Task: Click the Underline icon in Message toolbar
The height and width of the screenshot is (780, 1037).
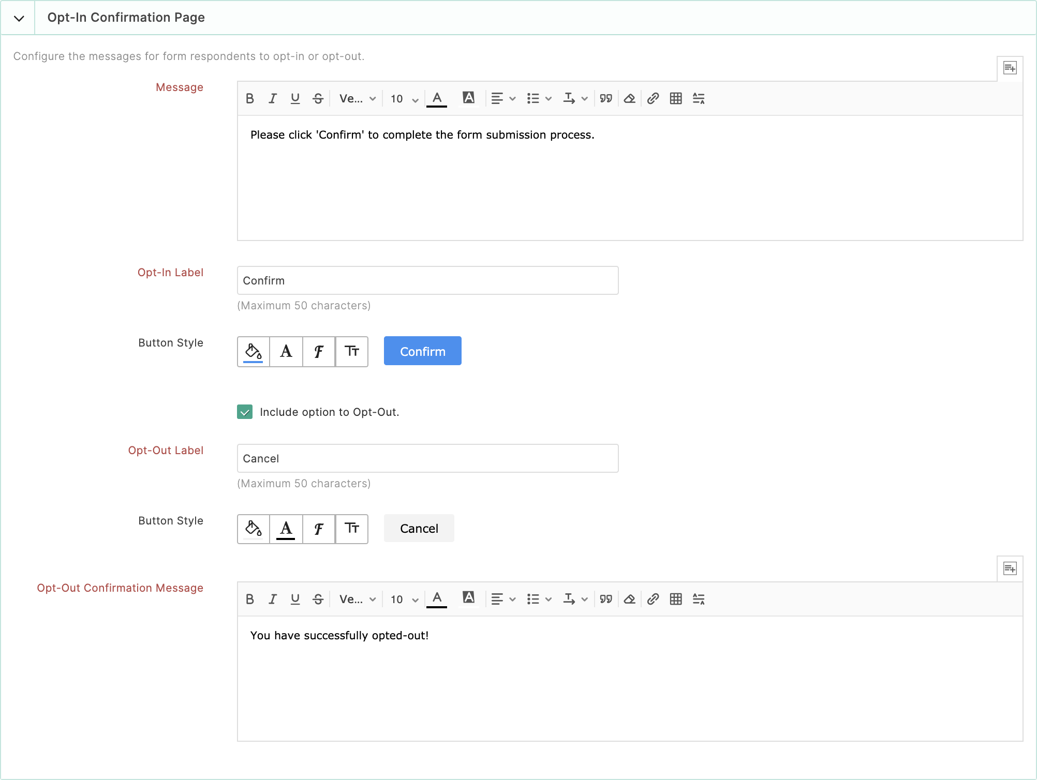Action: 294,99
